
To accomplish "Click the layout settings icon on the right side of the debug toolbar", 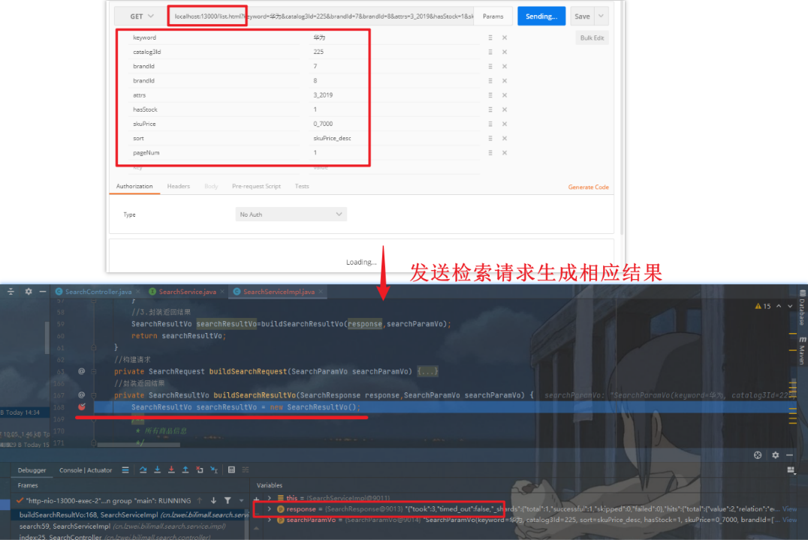I will point(791,469).
